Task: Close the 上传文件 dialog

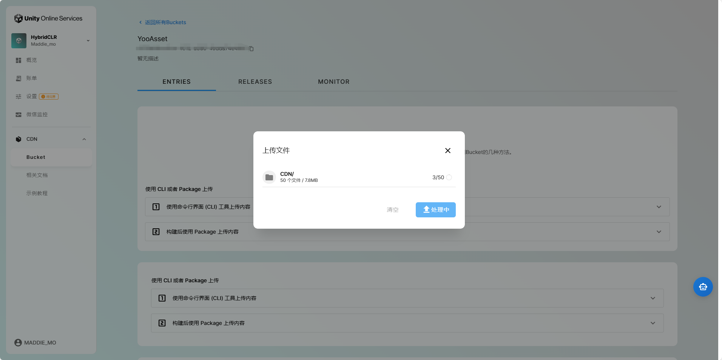Action: point(448,151)
